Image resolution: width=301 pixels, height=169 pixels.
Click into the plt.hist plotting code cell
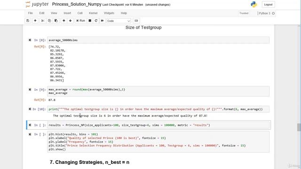coord(158,142)
